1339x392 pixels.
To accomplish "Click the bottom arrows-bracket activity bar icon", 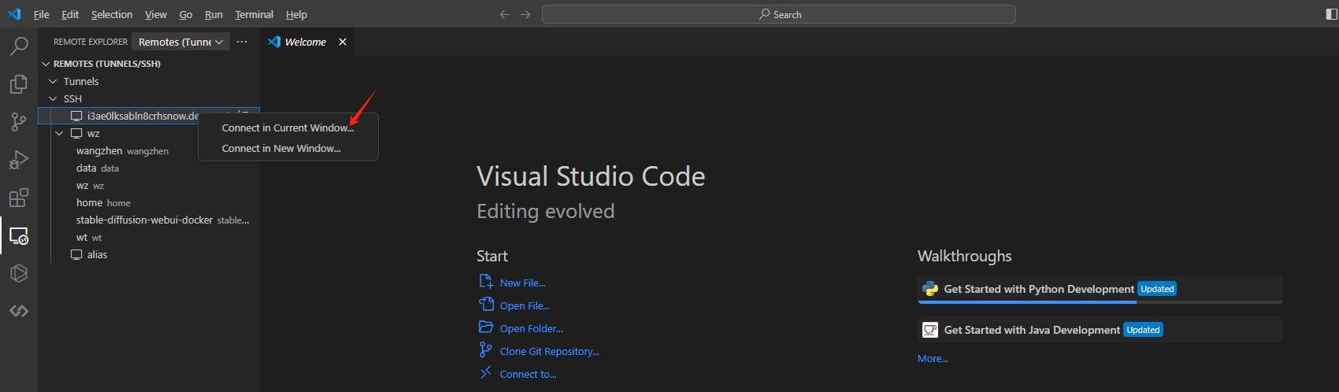I will click(19, 311).
